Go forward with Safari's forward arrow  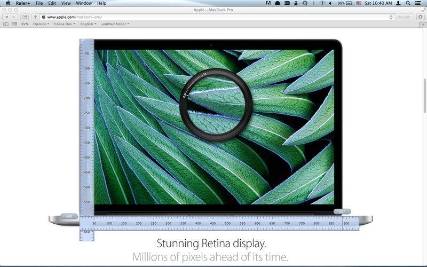pos(14,17)
